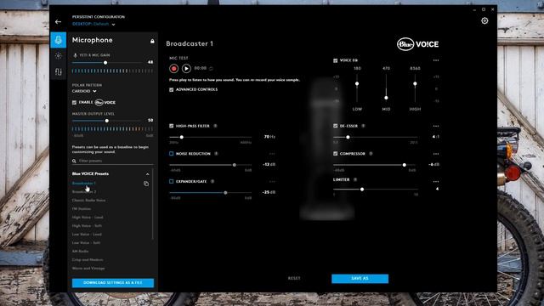Image resolution: width=544 pixels, height=306 pixels.
Task: Select the Low Voice - Loud preset
Action: coord(87,235)
